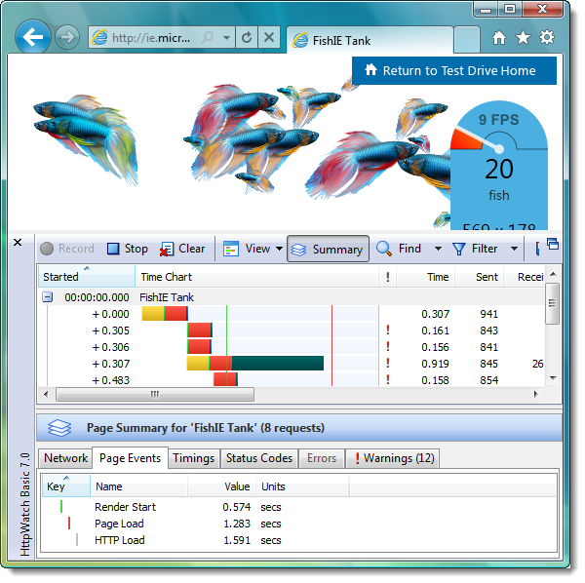Switch to the Status Codes tab
This screenshot has height=583, width=585.
259,458
